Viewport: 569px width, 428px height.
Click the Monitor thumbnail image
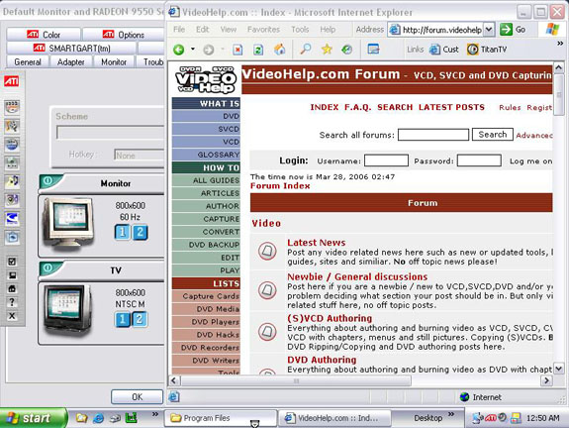tap(69, 224)
